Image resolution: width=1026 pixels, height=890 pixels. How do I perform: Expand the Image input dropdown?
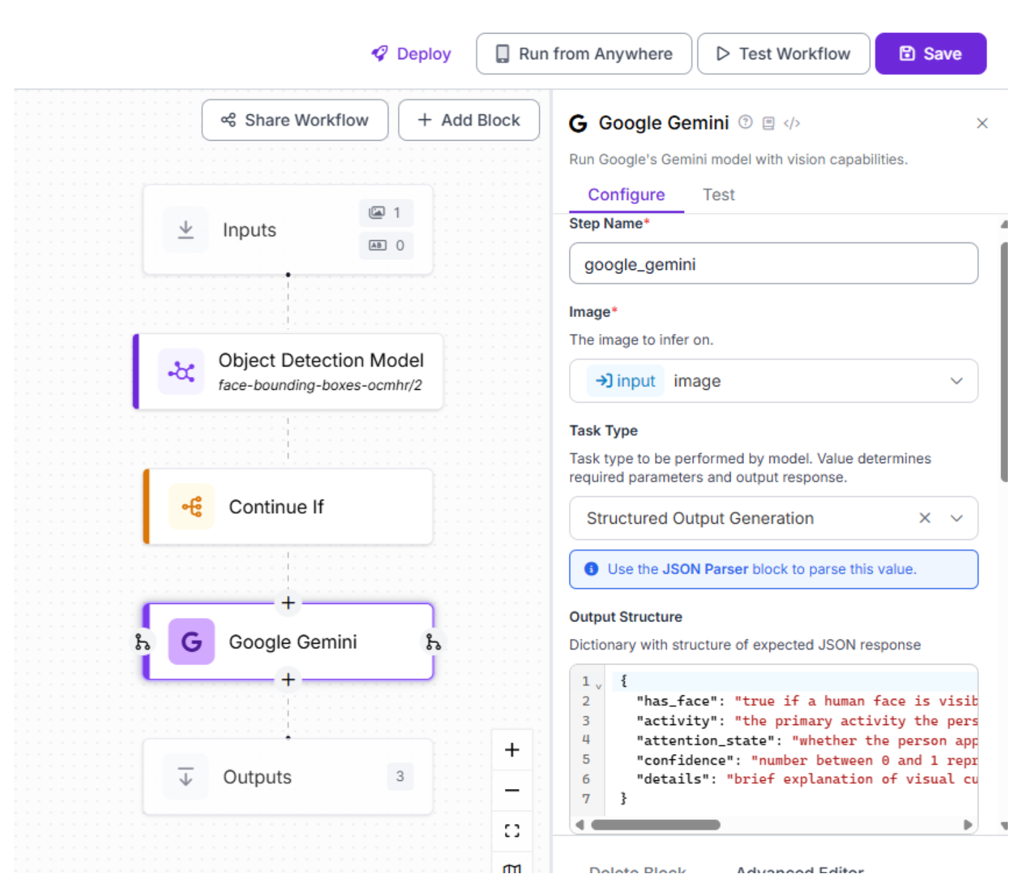(x=955, y=381)
